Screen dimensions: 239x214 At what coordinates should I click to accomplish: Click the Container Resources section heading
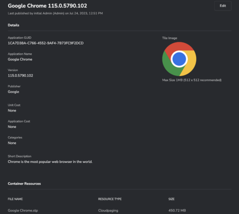[x=24, y=184]
